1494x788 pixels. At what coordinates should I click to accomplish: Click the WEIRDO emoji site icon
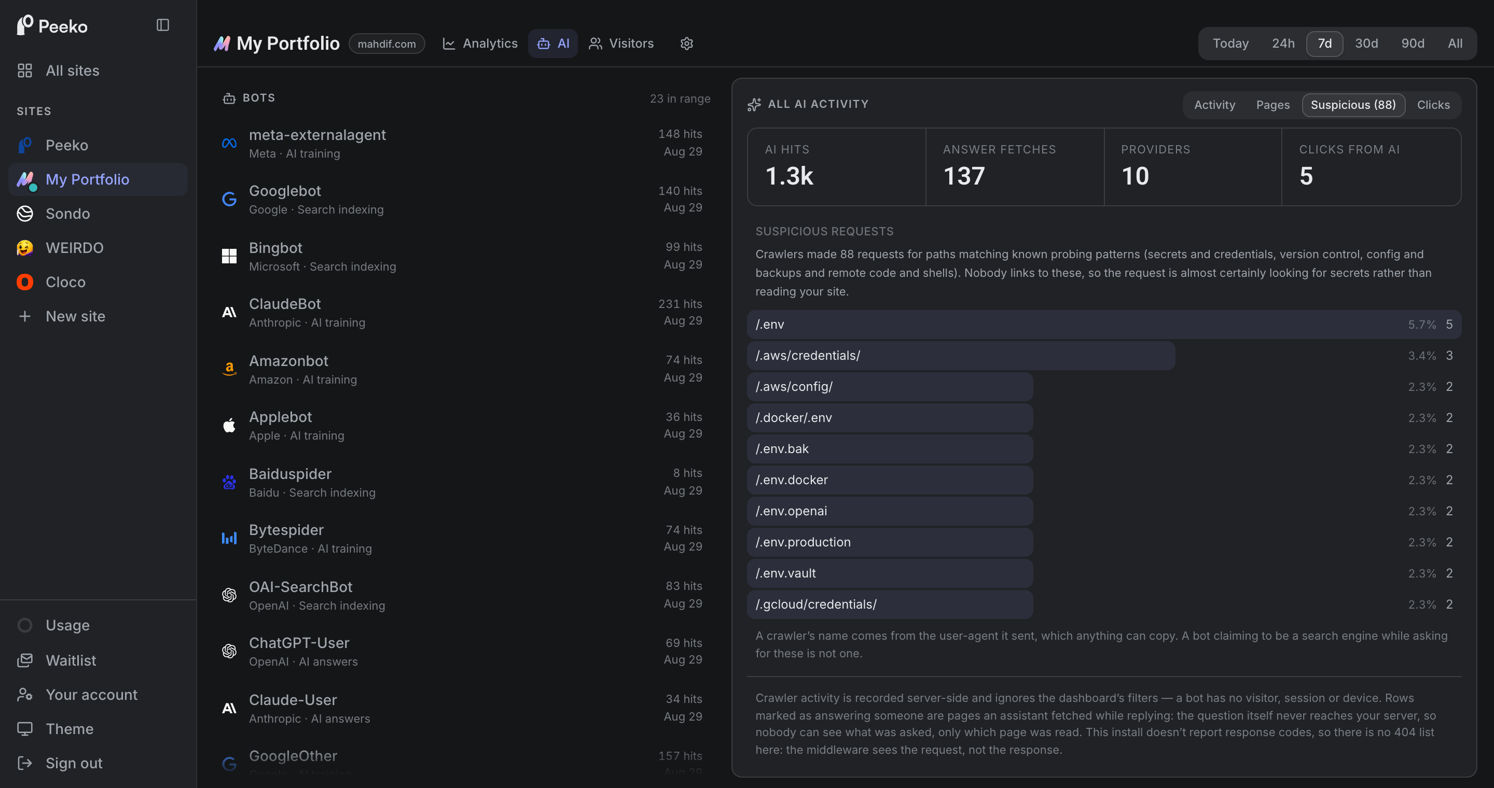25,248
